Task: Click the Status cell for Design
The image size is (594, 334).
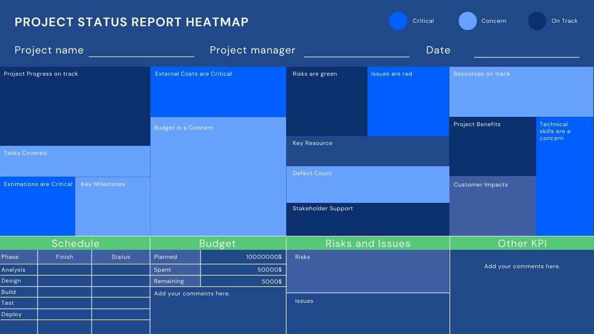Action: pyautogui.click(x=121, y=281)
